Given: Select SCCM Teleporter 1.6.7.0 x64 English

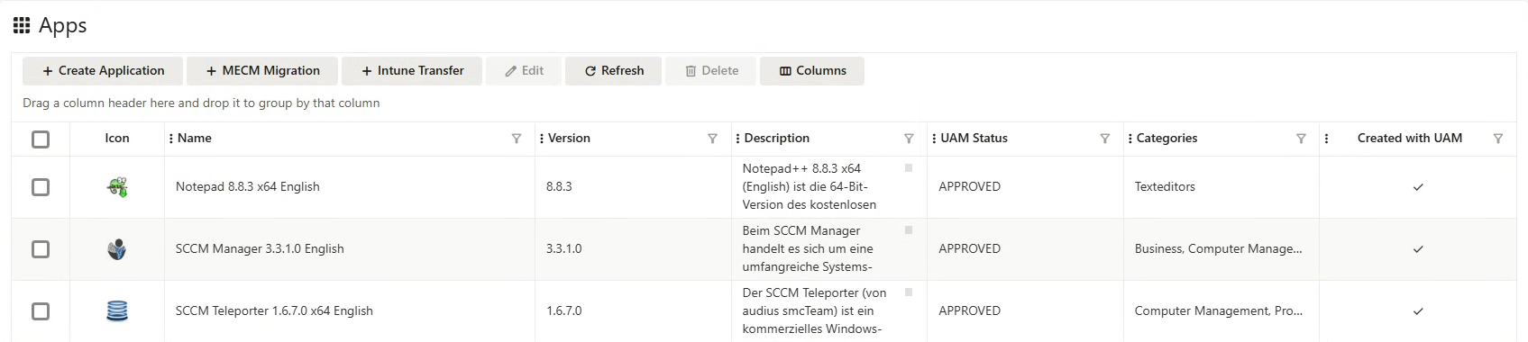Looking at the screenshot, I should (x=274, y=311).
